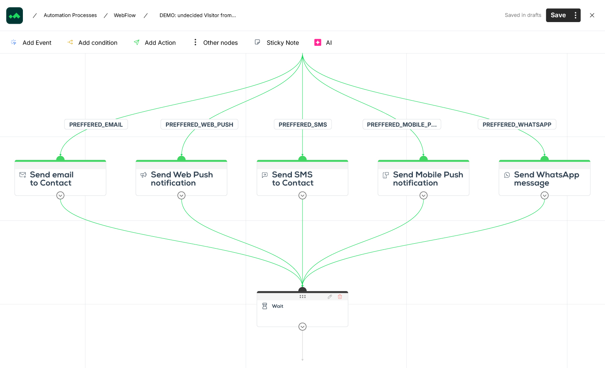Viewport: 605px width, 368px height.
Task: Click the Wait node label
Action: pos(278,306)
